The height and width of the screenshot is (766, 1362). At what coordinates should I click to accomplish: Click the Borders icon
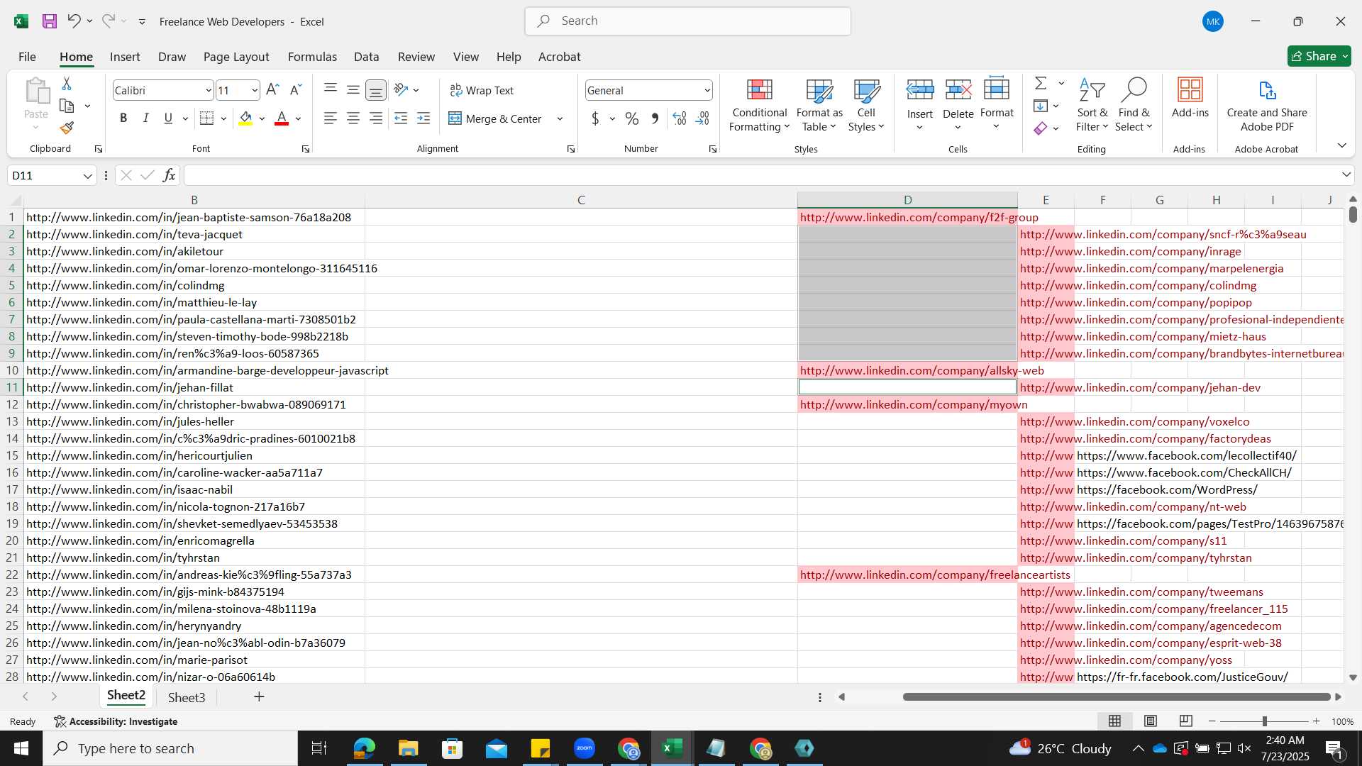pyautogui.click(x=207, y=118)
